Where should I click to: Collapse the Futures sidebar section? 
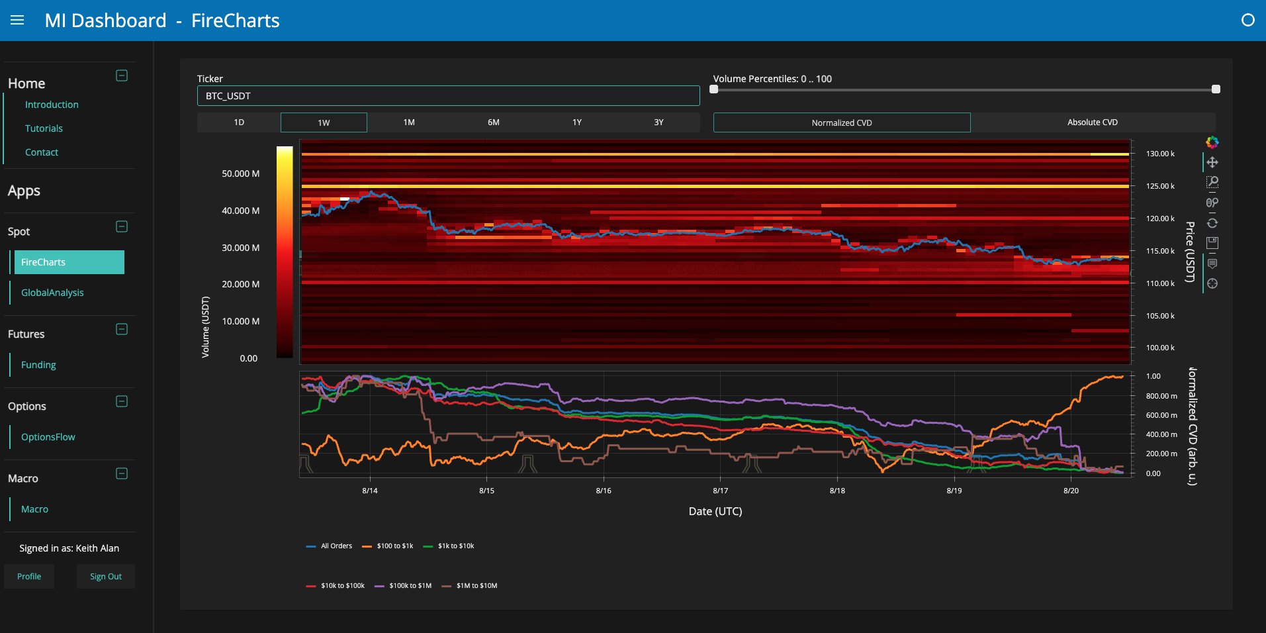[x=122, y=329]
